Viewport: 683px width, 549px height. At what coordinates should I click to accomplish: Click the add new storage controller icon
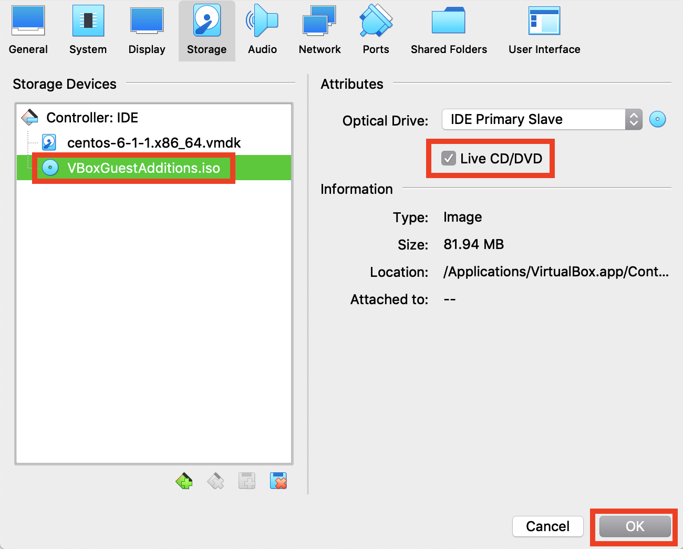click(x=184, y=481)
